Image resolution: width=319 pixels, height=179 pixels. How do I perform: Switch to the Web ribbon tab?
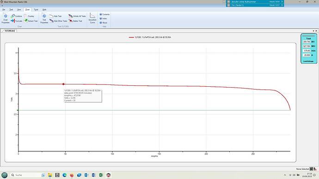(x=44, y=10)
